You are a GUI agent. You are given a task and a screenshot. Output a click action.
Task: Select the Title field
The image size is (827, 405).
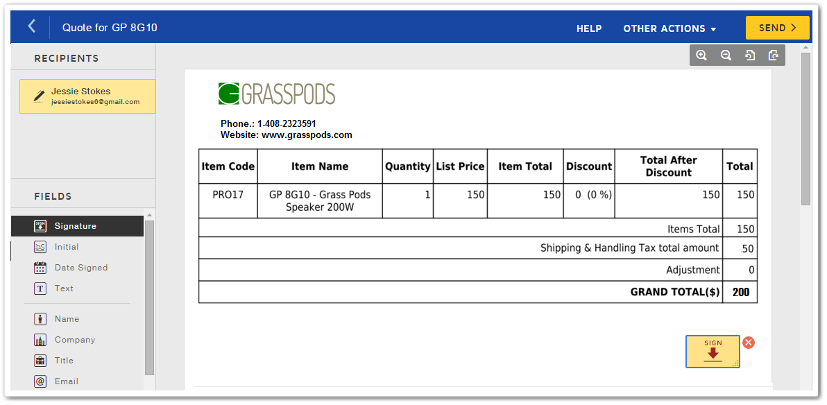click(64, 361)
